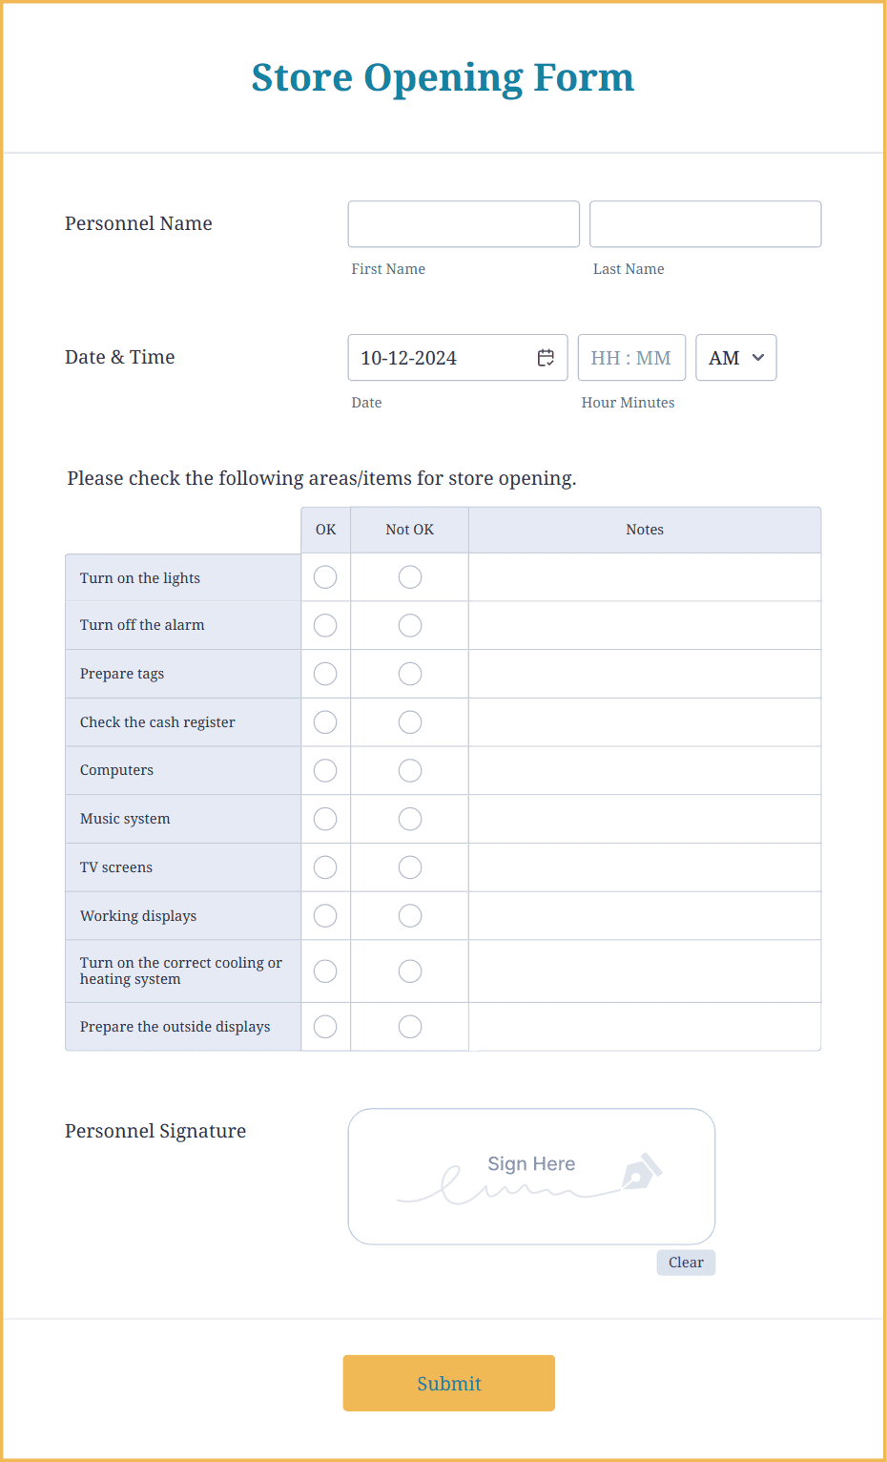Click the First Name input field
This screenshot has width=887, height=1462.
click(463, 223)
